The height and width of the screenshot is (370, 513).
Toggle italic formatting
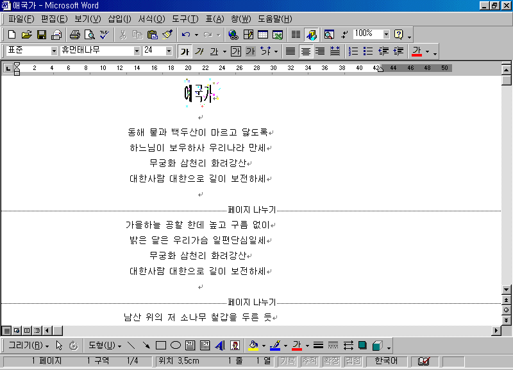tap(199, 51)
